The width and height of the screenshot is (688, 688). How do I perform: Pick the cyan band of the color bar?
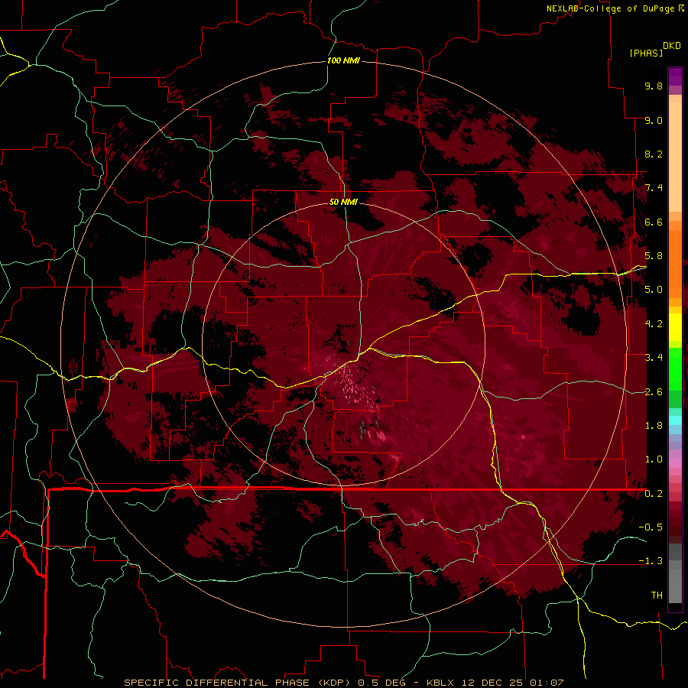click(675, 420)
